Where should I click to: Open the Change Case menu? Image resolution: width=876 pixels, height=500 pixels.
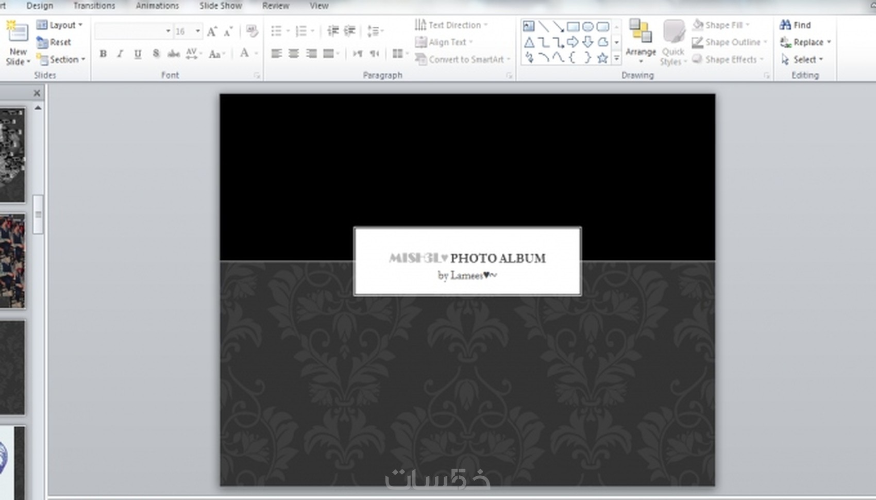coord(217,54)
